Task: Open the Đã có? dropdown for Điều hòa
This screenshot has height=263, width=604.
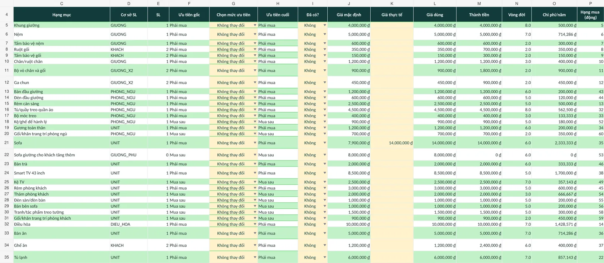Action: tap(325, 224)
